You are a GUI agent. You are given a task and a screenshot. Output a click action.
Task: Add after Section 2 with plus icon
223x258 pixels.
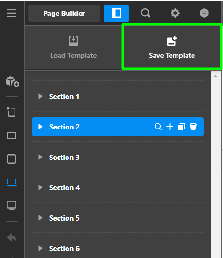[170, 127]
